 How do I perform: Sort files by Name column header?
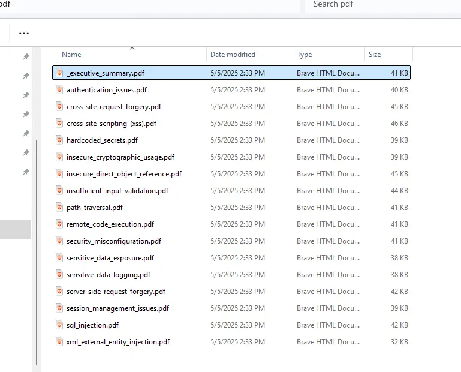pos(71,55)
